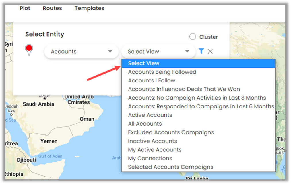Remove entity row with X icon
Viewport: 291px width, 184px height.
210,51
